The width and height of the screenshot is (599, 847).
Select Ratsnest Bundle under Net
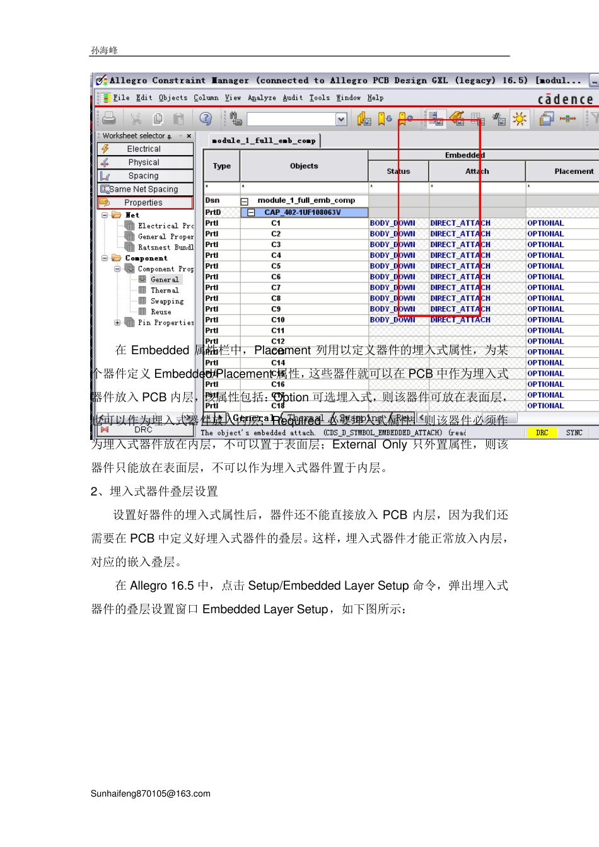point(166,247)
